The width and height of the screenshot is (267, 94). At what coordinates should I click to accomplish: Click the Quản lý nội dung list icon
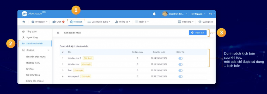89,22
